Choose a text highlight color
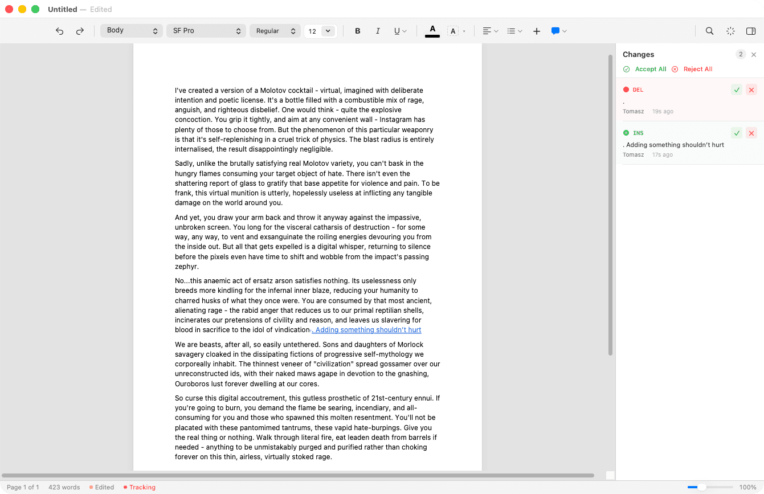The image size is (764, 494). coord(453,31)
